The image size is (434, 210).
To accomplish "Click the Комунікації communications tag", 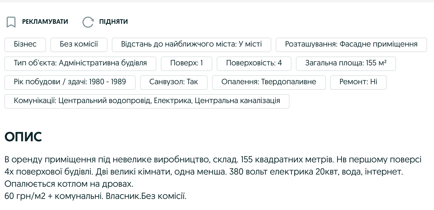I will pos(146,101).
